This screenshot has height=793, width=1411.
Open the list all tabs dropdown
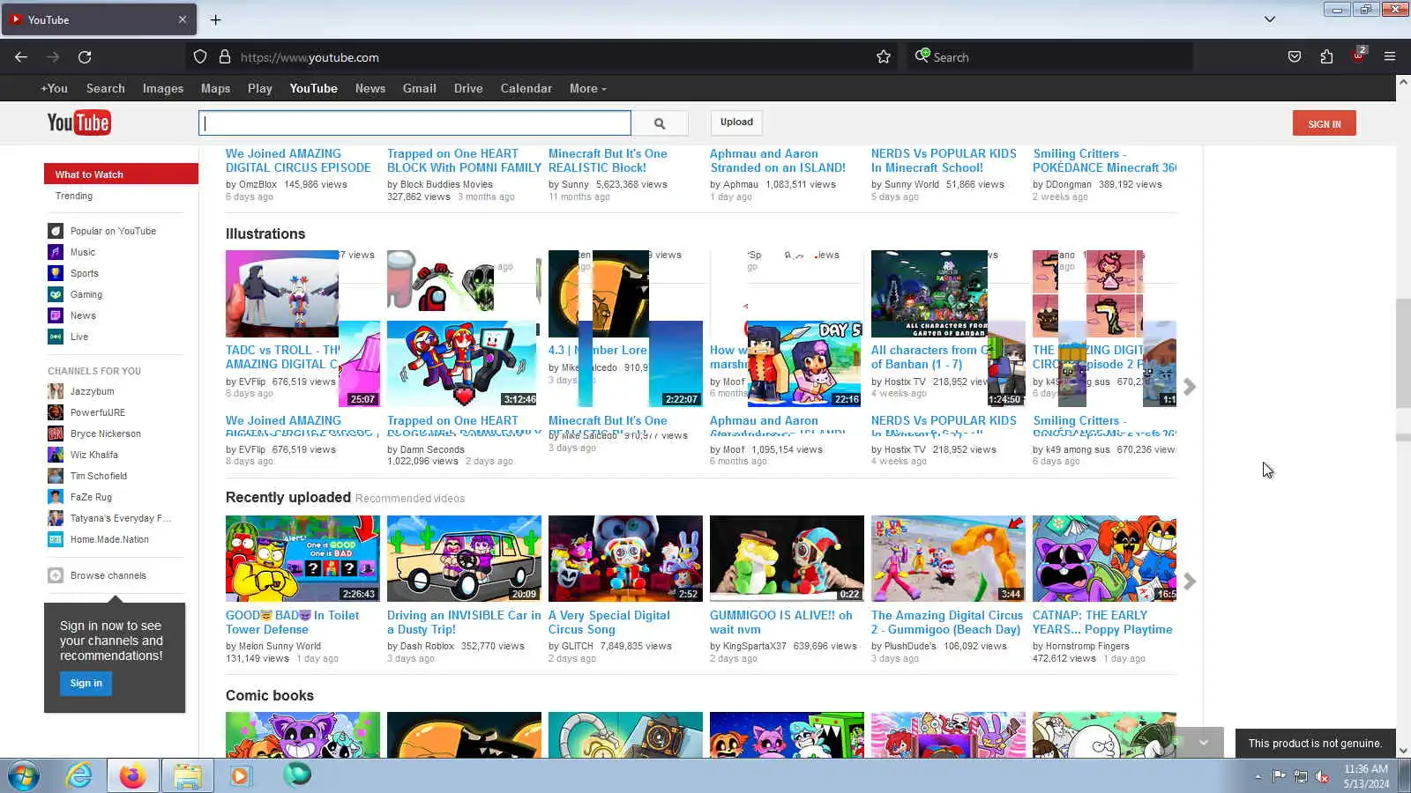click(1270, 19)
